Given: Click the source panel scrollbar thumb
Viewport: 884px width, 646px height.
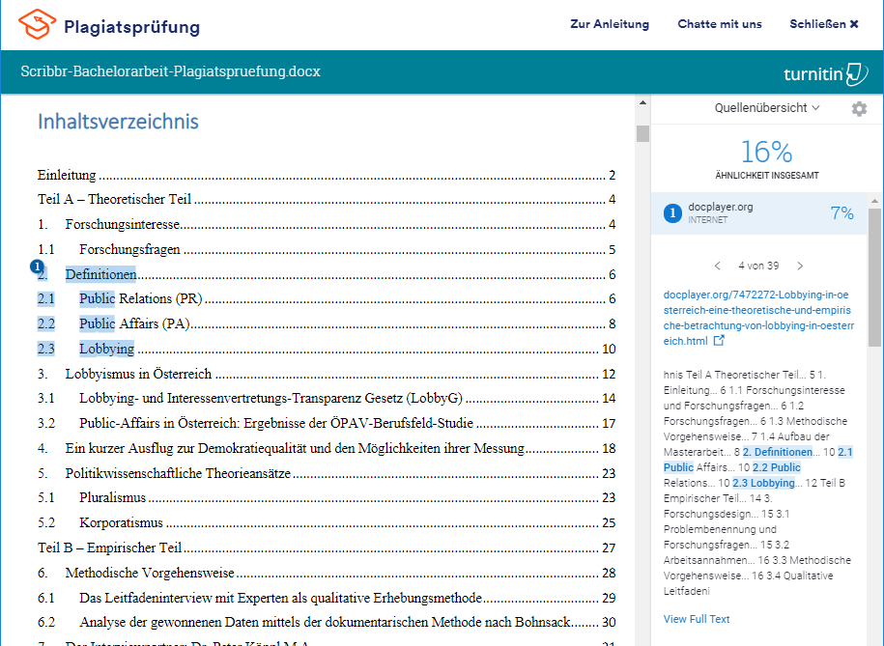Looking at the screenshot, I should (x=874, y=277).
